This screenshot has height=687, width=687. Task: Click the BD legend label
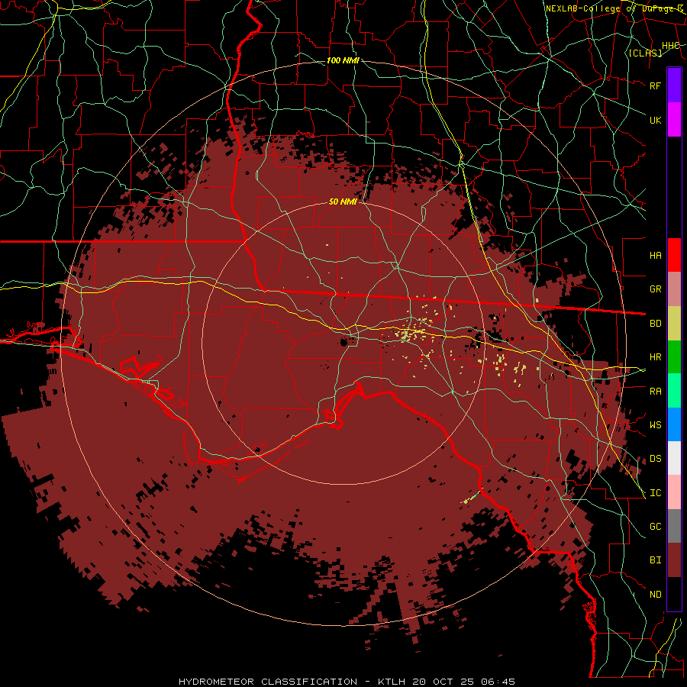[655, 324]
